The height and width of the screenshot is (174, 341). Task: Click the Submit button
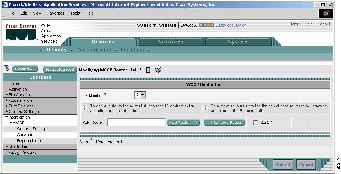pos(283,165)
